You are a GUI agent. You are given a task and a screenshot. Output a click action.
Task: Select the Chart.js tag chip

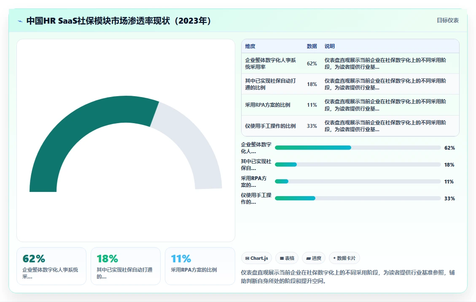tap(256, 258)
